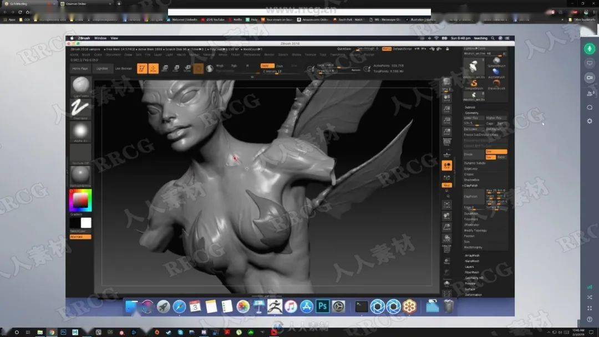Expand the Deformation section
This screenshot has height=337, width=599.
473,295
